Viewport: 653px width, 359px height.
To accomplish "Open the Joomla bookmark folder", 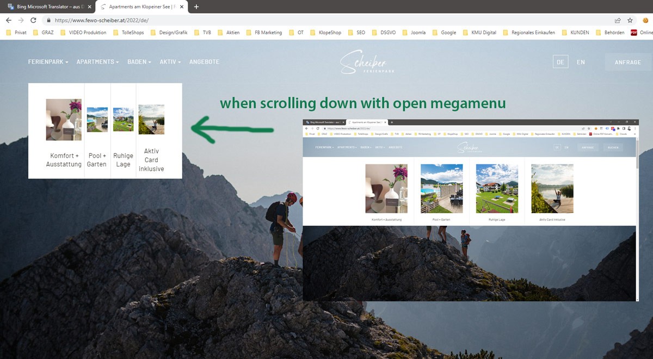I will click(414, 33).
